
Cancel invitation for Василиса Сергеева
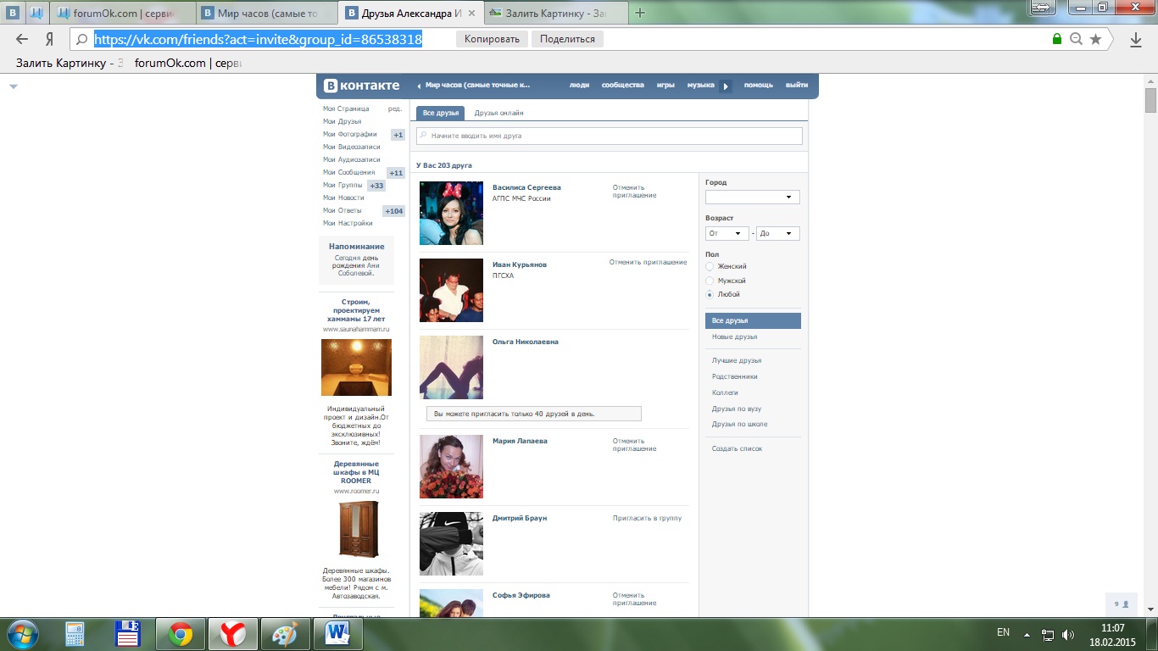click(x=634, y=192)
